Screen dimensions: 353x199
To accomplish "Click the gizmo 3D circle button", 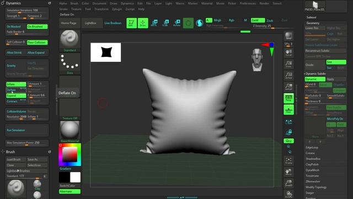I will [188, 23].
